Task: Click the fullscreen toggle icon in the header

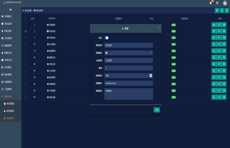Action: click(x=217, y=3)
